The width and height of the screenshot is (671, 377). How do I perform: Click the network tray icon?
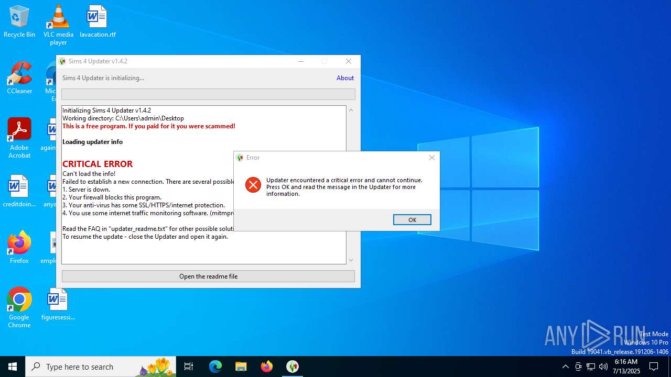[x=591, y=367]
